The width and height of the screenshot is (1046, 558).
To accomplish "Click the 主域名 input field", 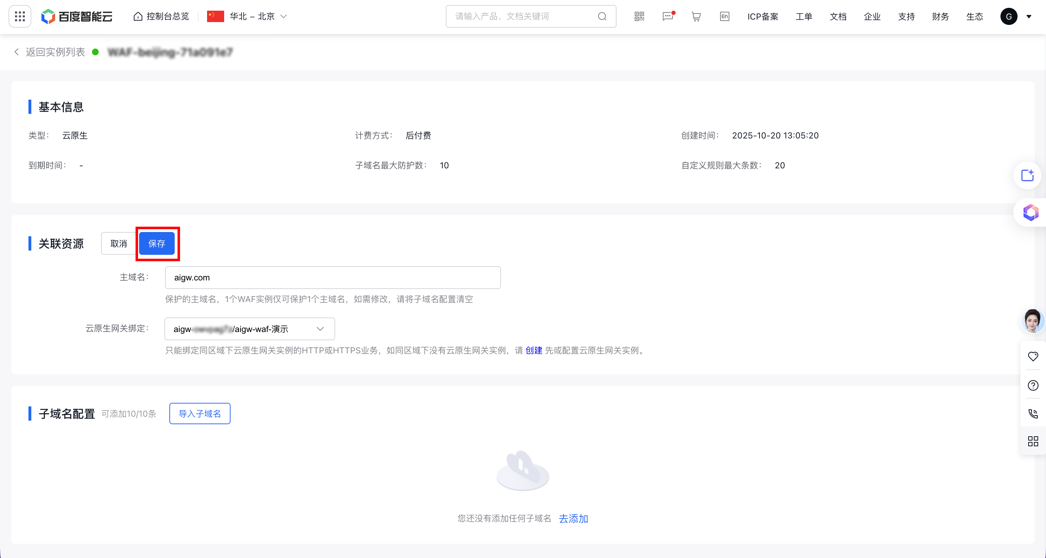I will click(333, 277).
